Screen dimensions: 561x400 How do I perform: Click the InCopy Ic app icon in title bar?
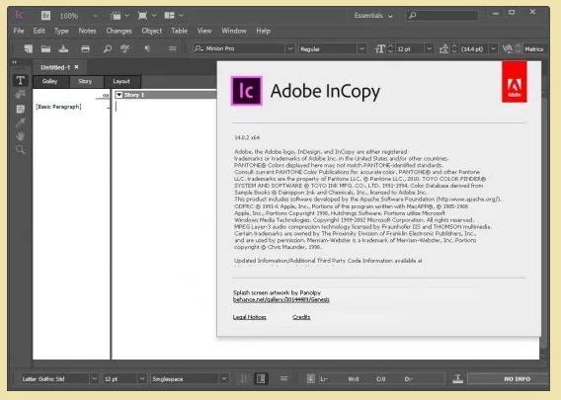pyautogui.click(x=20, y=15)
